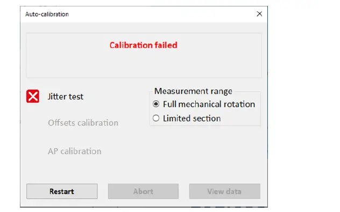The height and width of the screenshot is (212, 340).
Task: Click the Calibration failed message
Action: point(143,45)
